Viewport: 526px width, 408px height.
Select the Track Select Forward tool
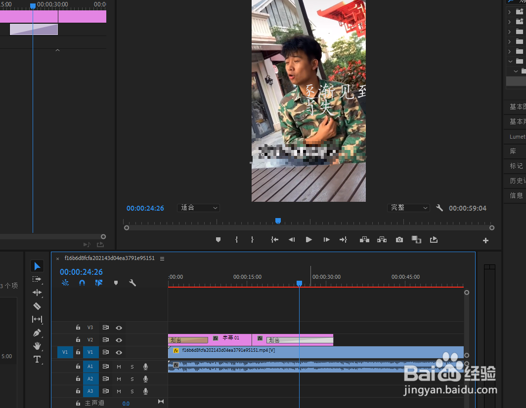tap(37, 279)
